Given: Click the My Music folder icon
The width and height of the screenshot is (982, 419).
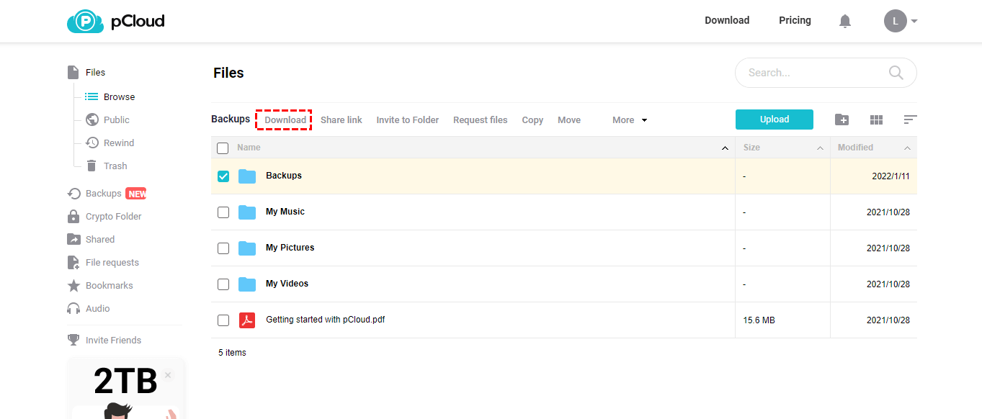Looking at the screenshot, I should click(x=247, y=212).
